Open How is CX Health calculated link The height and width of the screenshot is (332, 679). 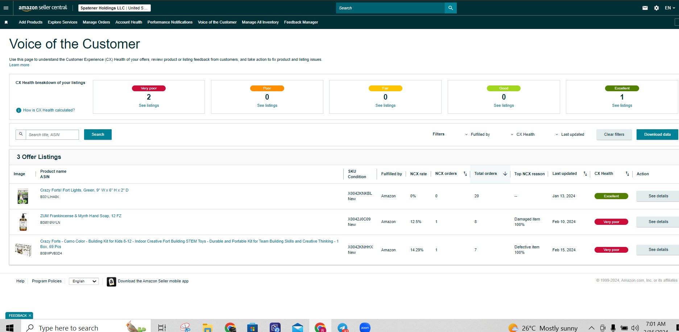[49, 110]
